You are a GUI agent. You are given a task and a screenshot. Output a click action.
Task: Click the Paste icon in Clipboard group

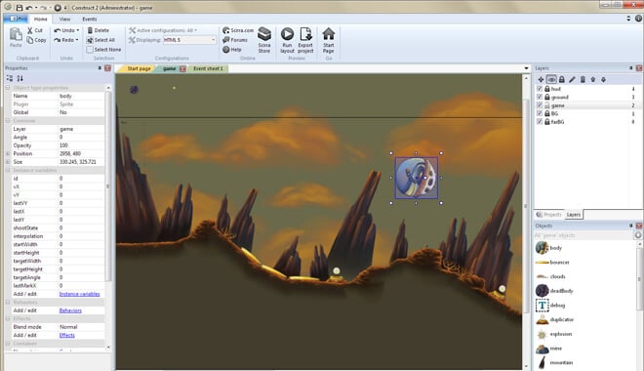click(x=16, y=34)
